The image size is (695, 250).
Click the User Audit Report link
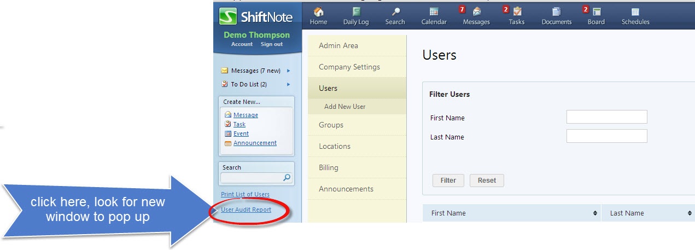(246, 210)
